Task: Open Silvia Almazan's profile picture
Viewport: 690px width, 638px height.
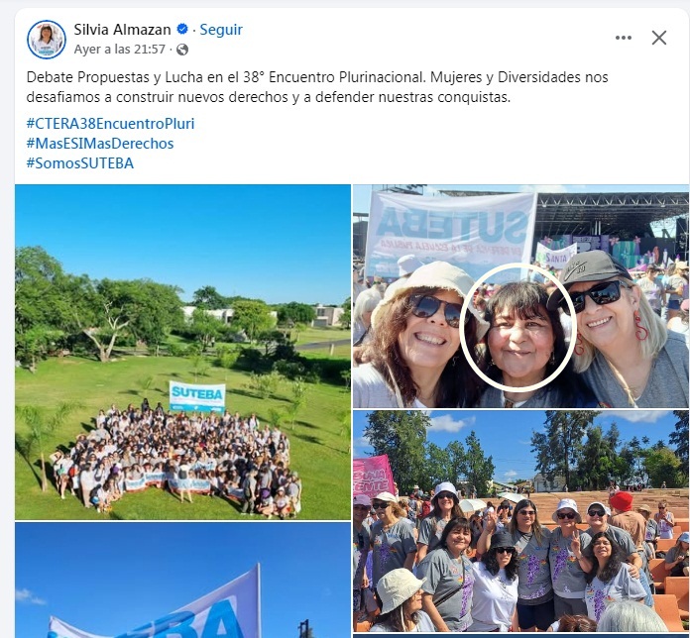Action: point(47,40)
